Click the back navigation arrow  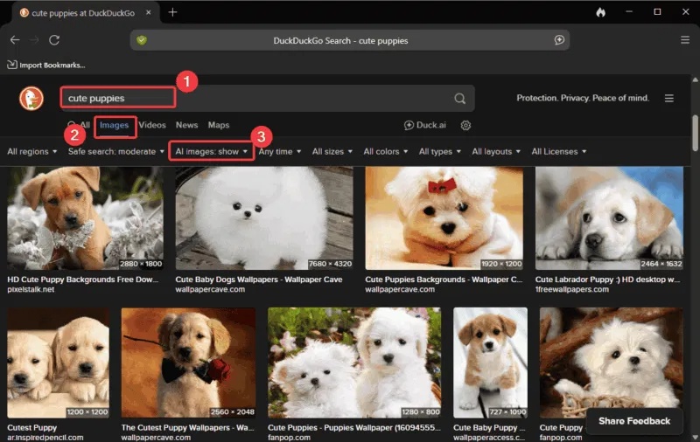click(x=15, y=40)
